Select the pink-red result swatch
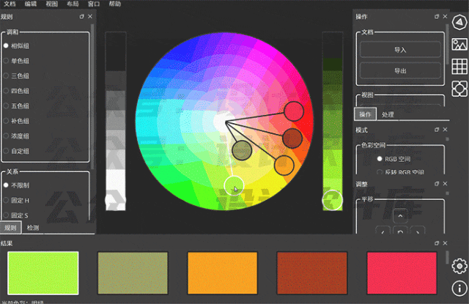Viewport: 469px width, 304px height. 402,273
